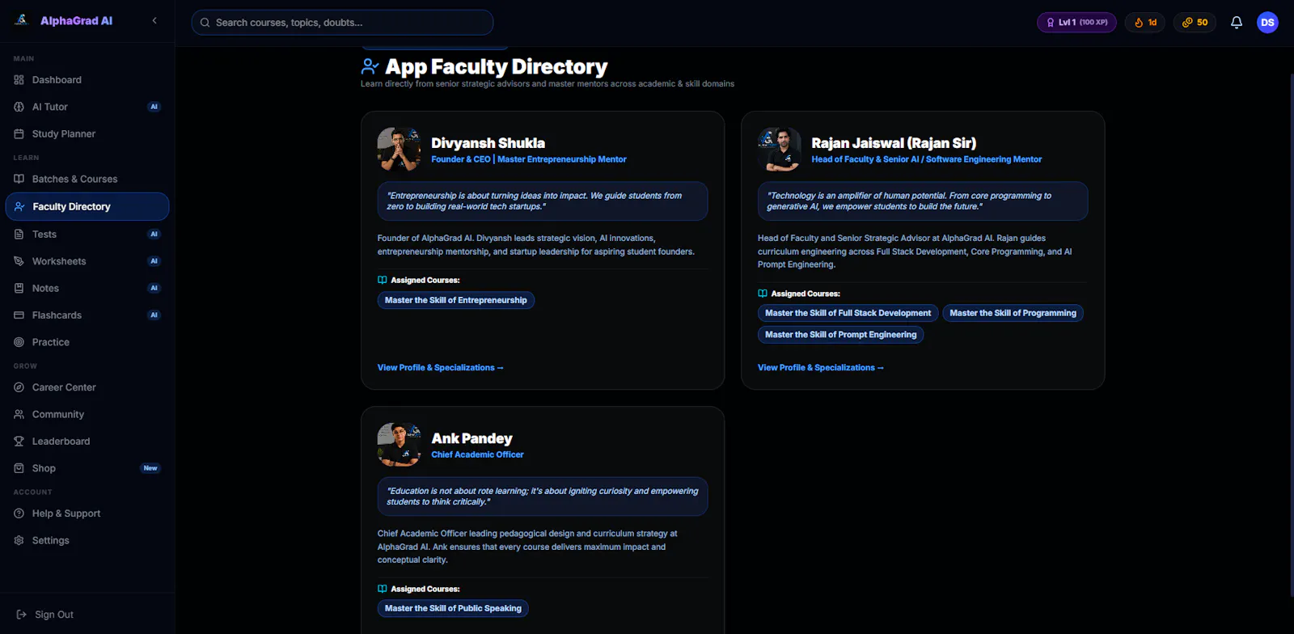The image size is (1294, 634).
Task: Click the Career Center compass icon
Action: (19, 387)
